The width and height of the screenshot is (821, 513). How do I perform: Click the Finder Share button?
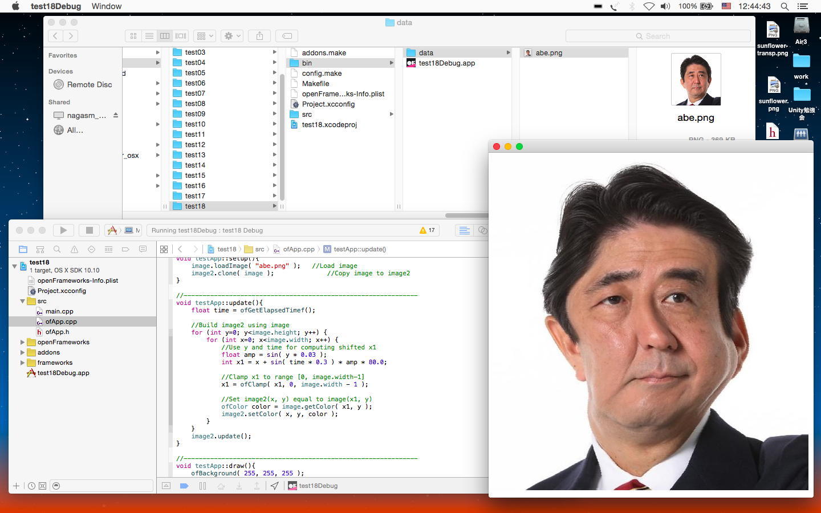pos(259,36)
